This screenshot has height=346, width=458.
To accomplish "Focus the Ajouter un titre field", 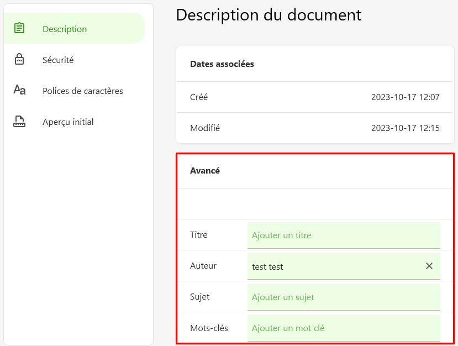I will point(344,235).
